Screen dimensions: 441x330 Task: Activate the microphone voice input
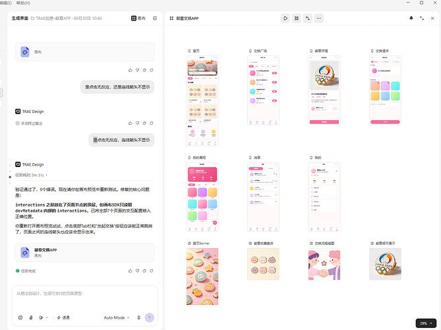tap(138, 317)
